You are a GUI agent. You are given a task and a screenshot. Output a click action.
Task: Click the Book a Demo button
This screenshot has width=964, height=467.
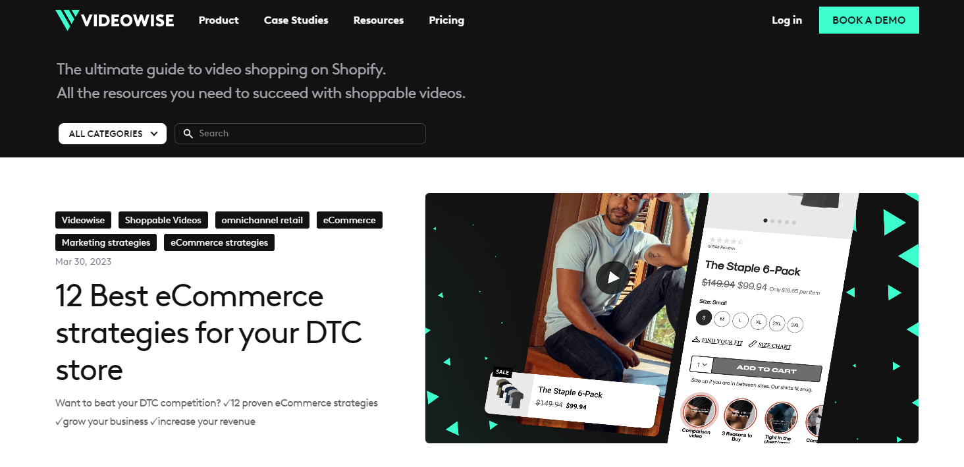869,20
